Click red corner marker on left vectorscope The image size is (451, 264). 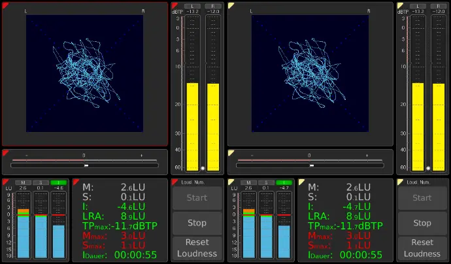(x=5, y=5)
